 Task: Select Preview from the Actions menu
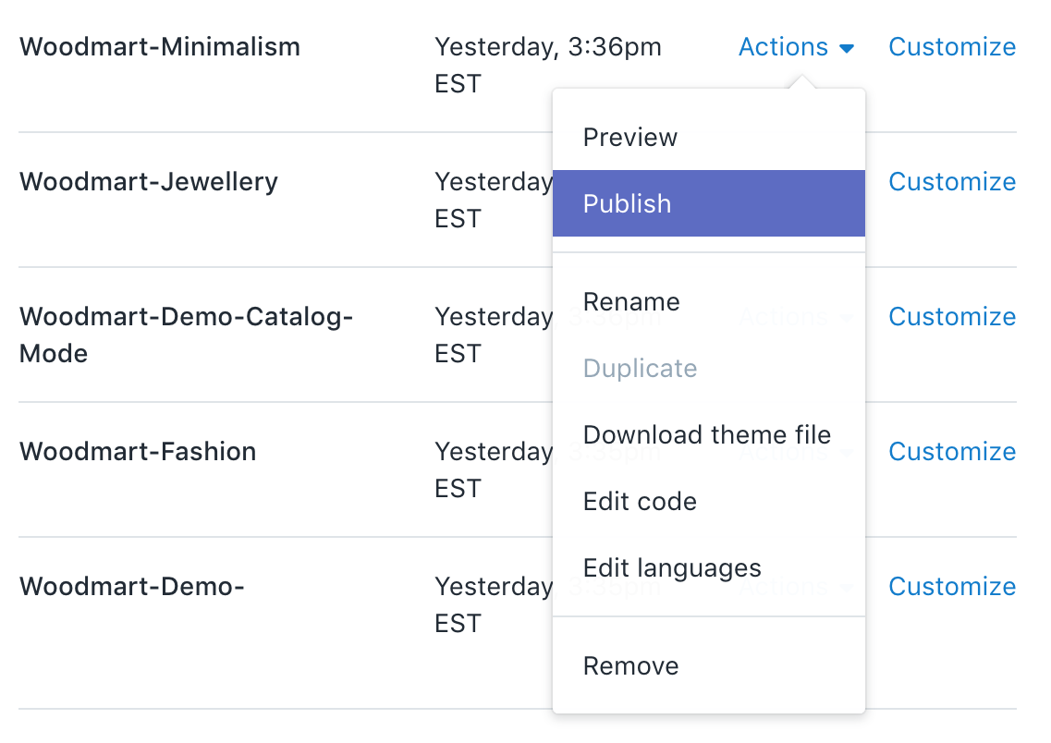(x=630, y=138)
